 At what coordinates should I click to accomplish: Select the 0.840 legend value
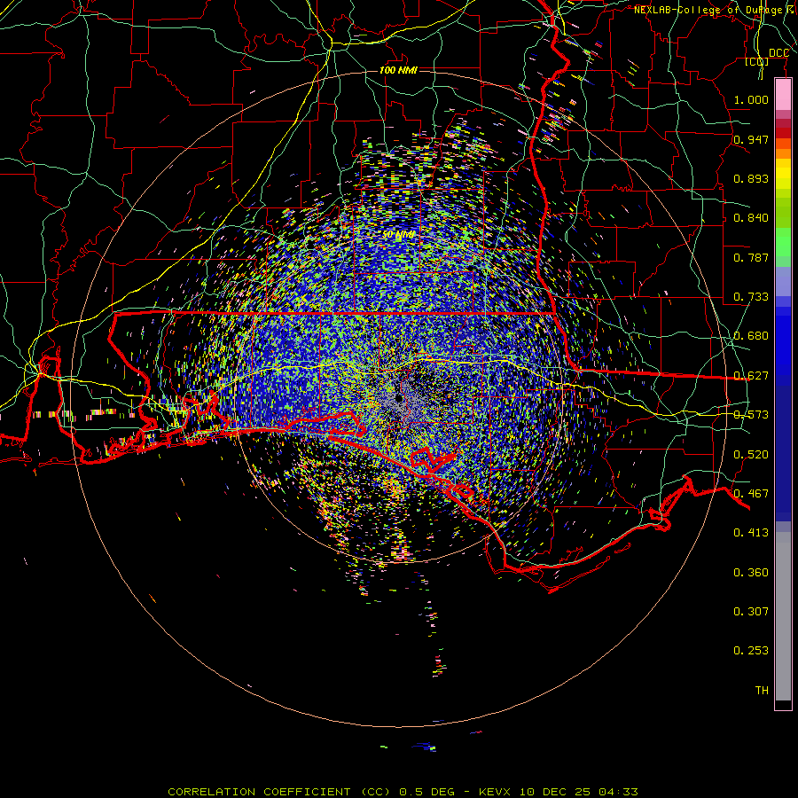[751, 218]
